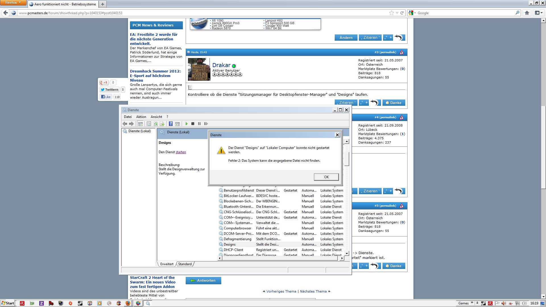Toggle show/hide console tree icon

click(x=140, y=124)
